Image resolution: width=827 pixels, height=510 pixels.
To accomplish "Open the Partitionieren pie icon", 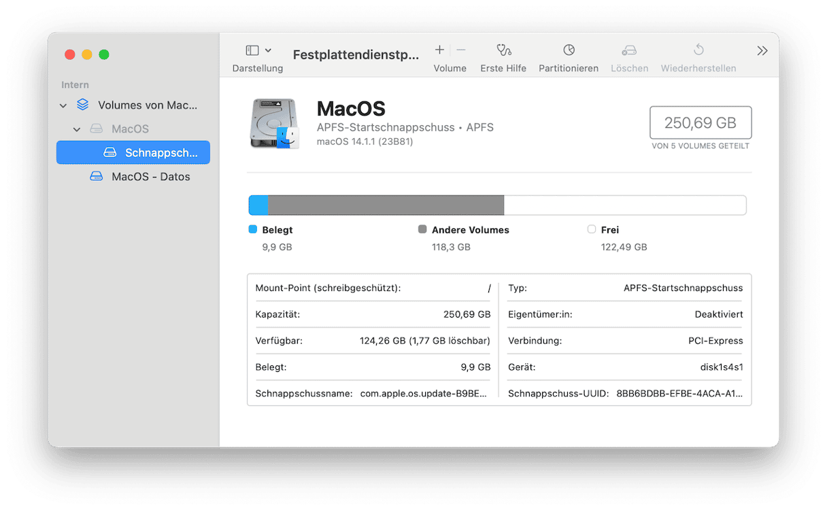I will [x=569, y=50].
